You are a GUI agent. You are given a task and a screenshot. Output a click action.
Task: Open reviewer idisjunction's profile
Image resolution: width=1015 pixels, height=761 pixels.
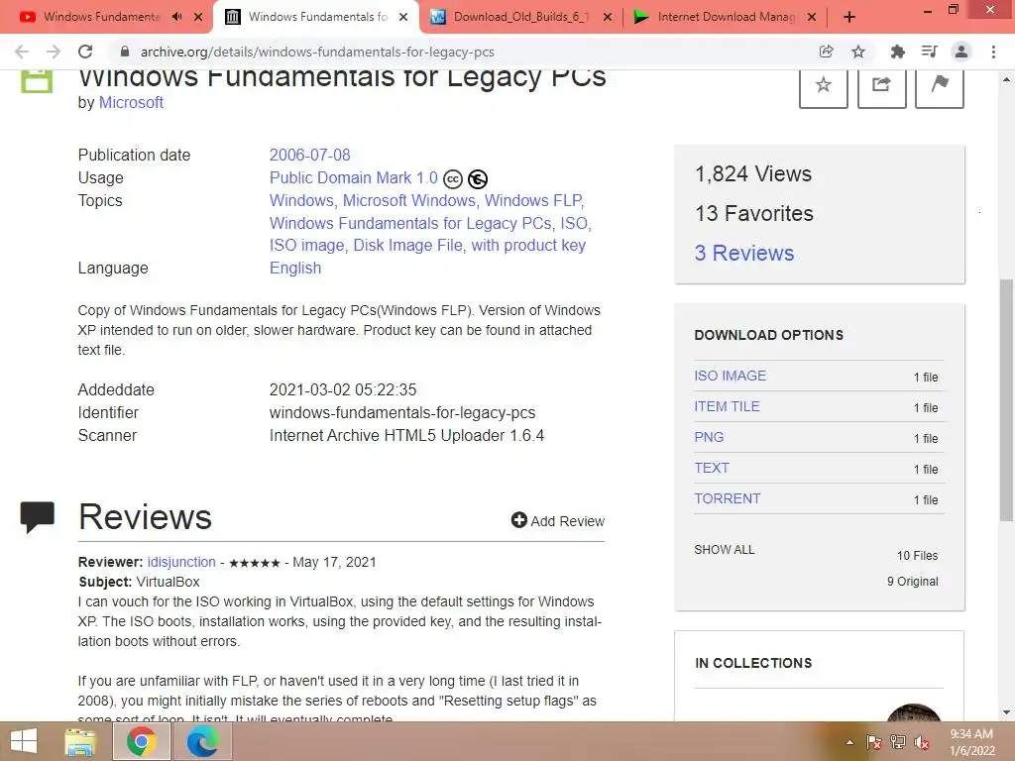[x=181, y=563]
